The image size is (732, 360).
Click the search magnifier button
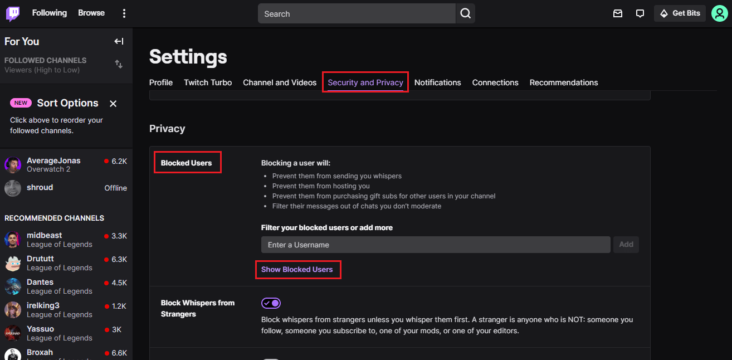(x=465, y=13)
